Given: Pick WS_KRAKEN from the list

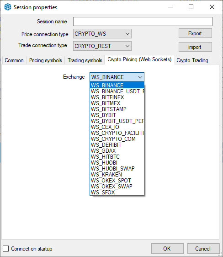Looking at the screenshot, I should coord(117,175).
